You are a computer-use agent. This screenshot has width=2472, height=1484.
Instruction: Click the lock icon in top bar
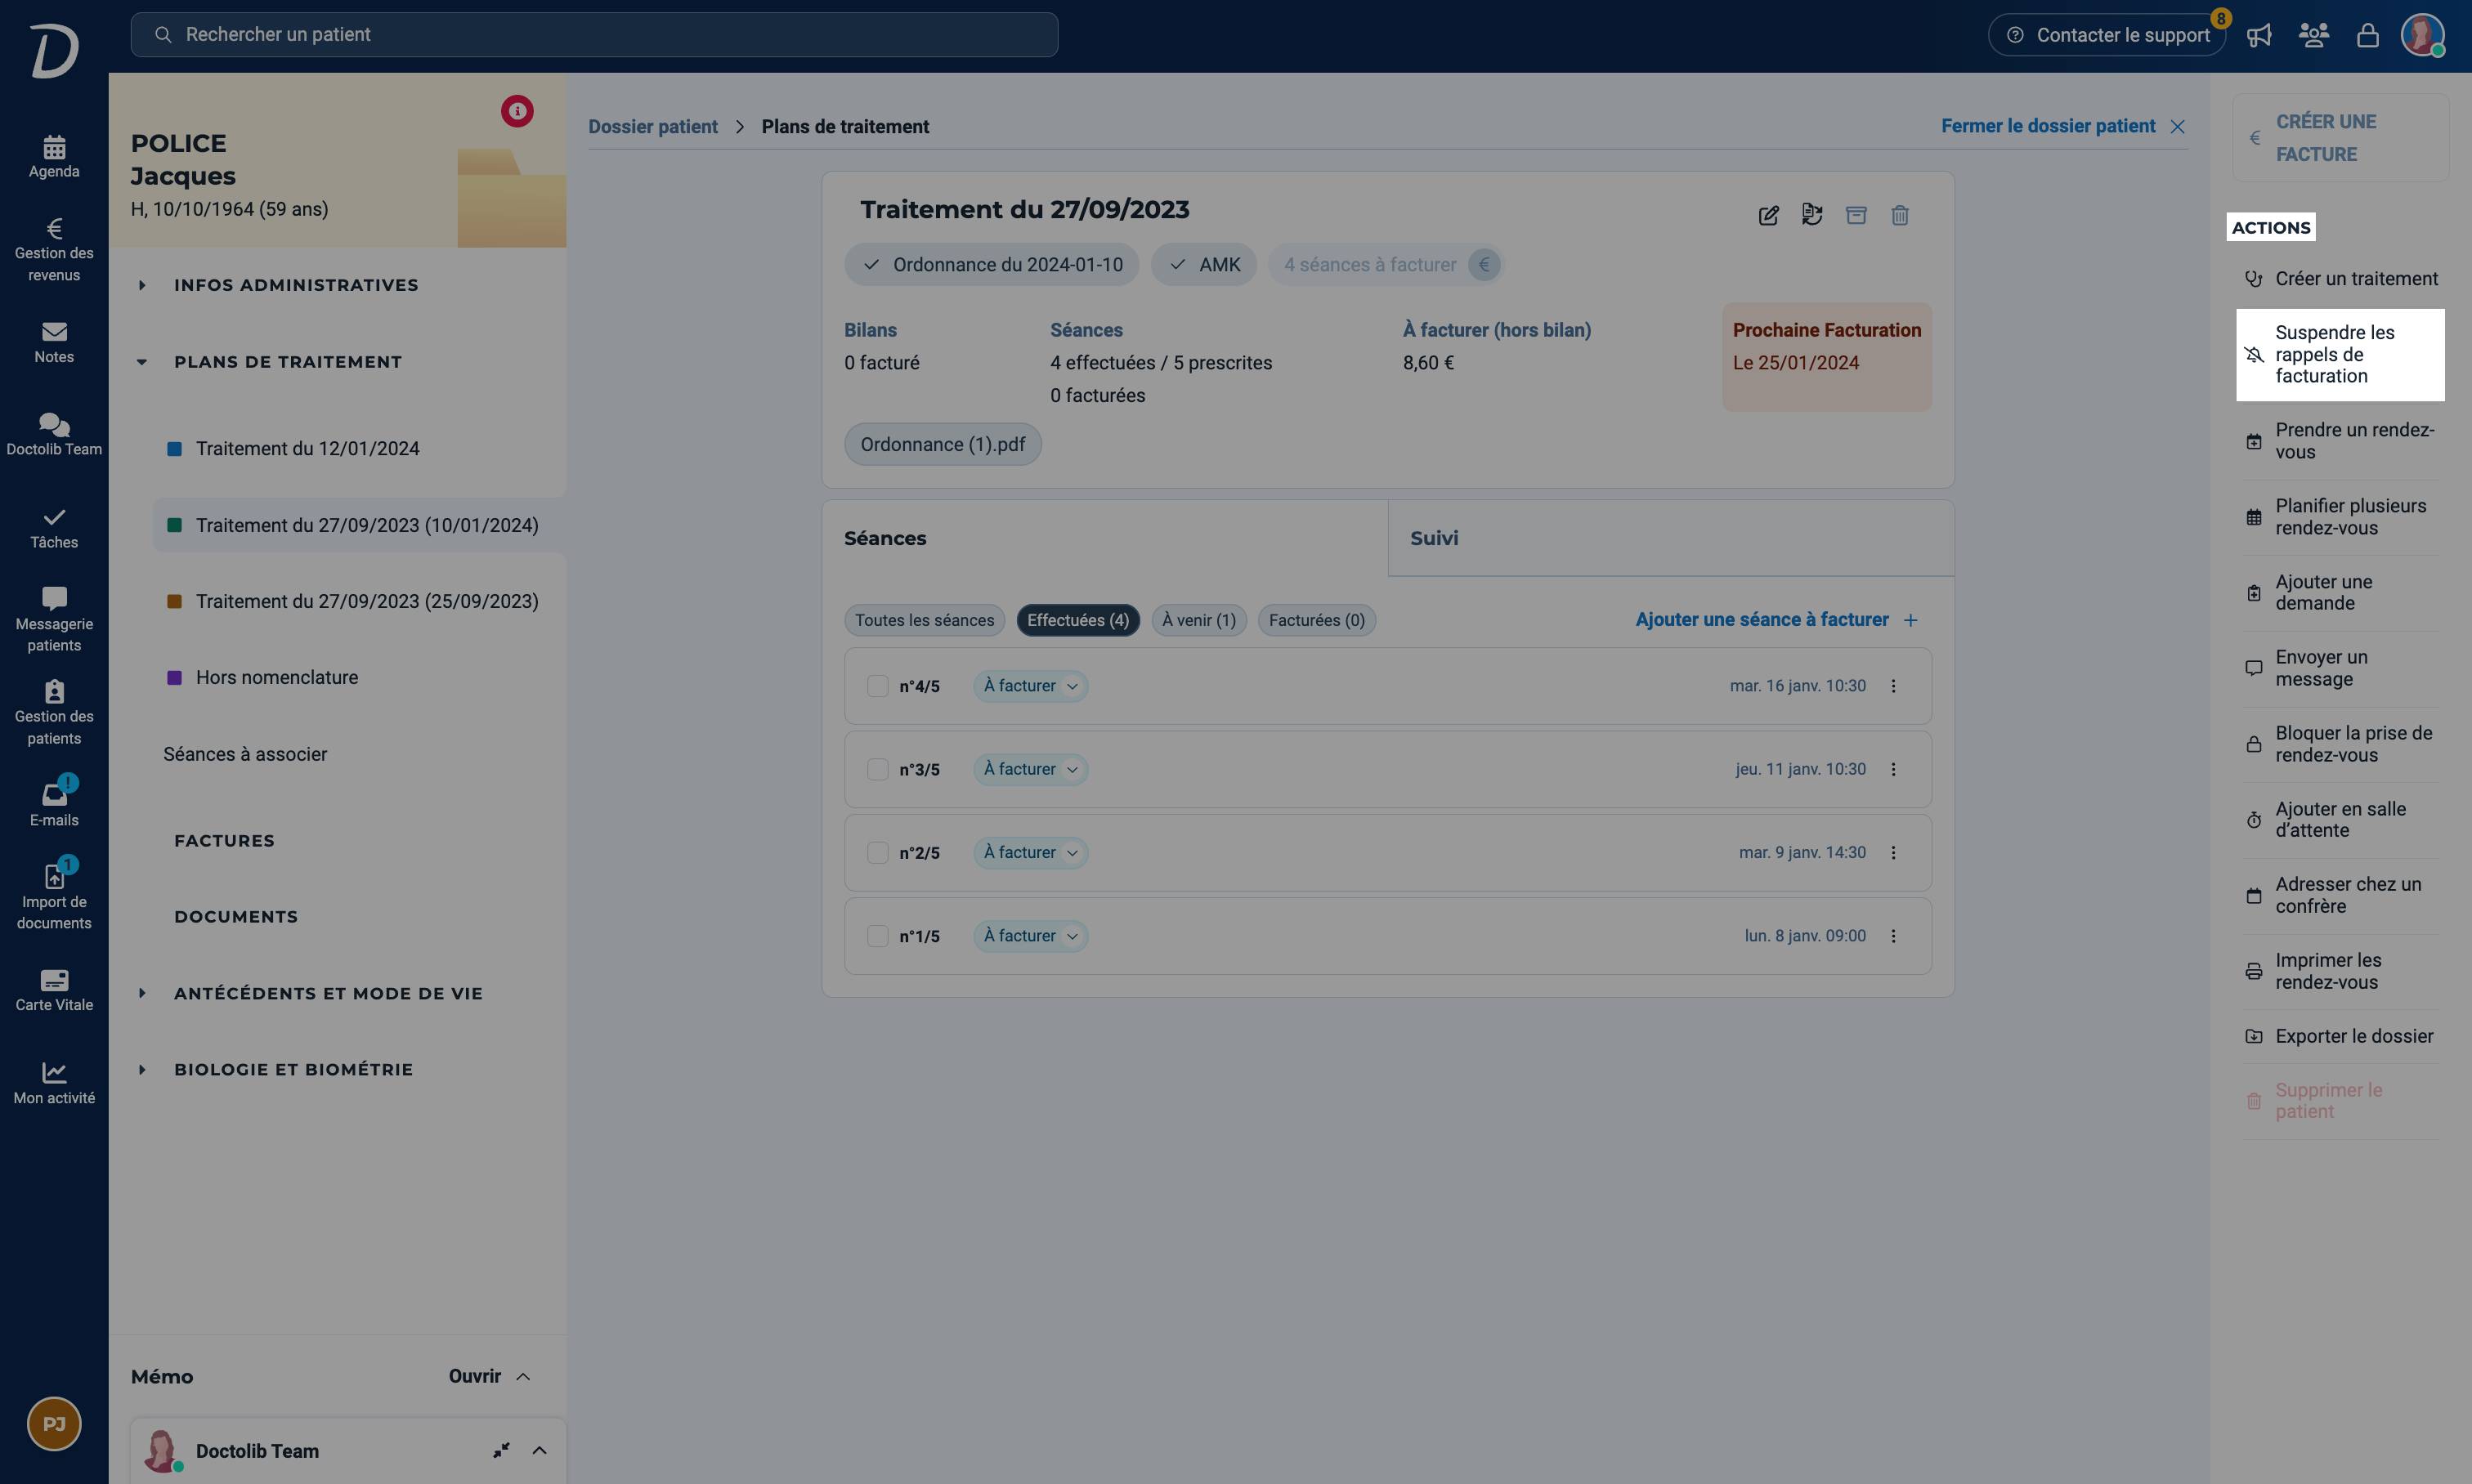2367,36
